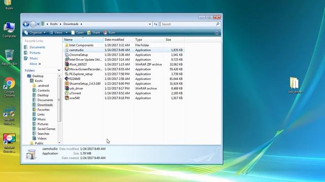Open Google Chrome desktop shortcut
The width and height of the screenshot is (325, 182).
pos(9,87)
